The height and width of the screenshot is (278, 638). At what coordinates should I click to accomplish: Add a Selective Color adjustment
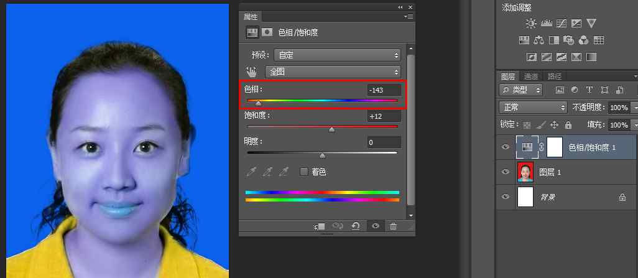point(576,57)
